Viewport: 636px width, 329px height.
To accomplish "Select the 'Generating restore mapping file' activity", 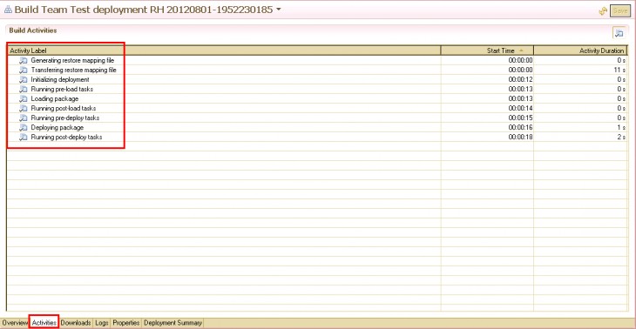I will coord(72,60).
